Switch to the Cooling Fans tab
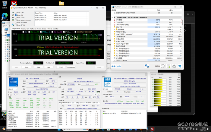 [x=25, y=29]
